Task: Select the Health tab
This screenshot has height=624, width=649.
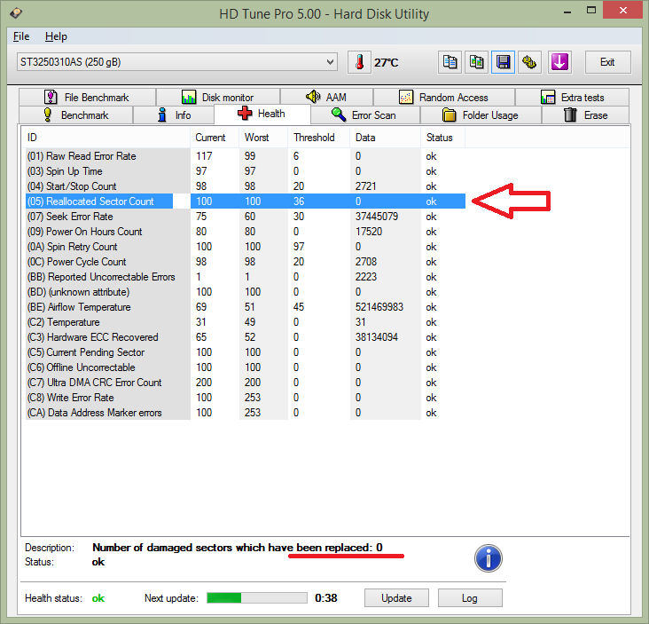Action: [x=262, y=114]
